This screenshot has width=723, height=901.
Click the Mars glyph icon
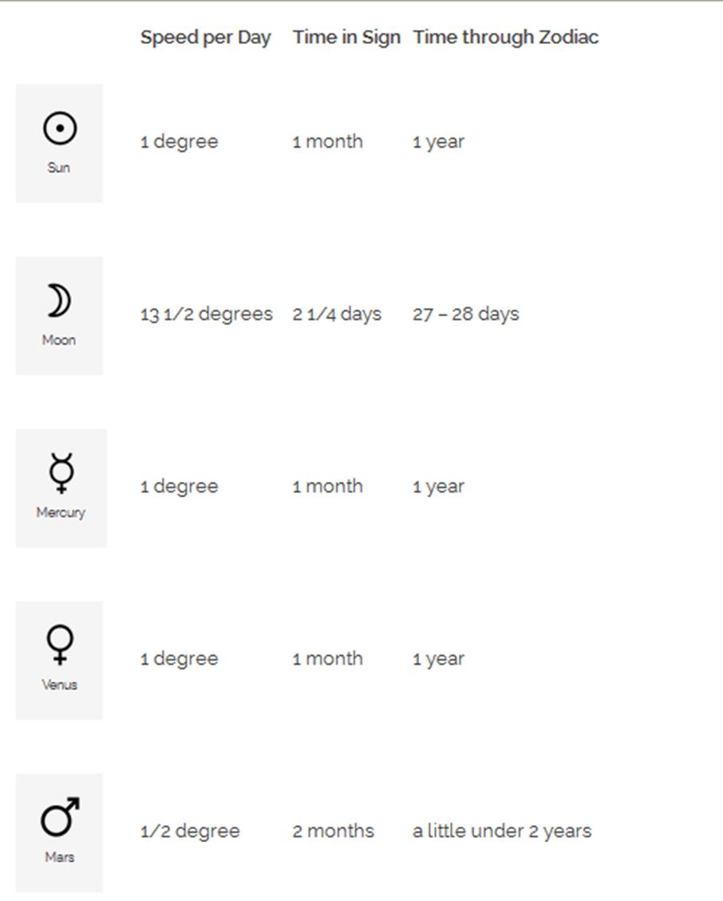(60, 816)
